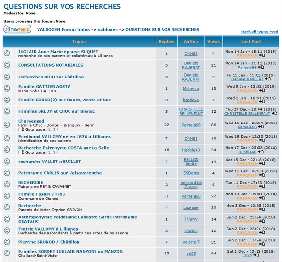Open author Thierry profile

tap(191, 219)
